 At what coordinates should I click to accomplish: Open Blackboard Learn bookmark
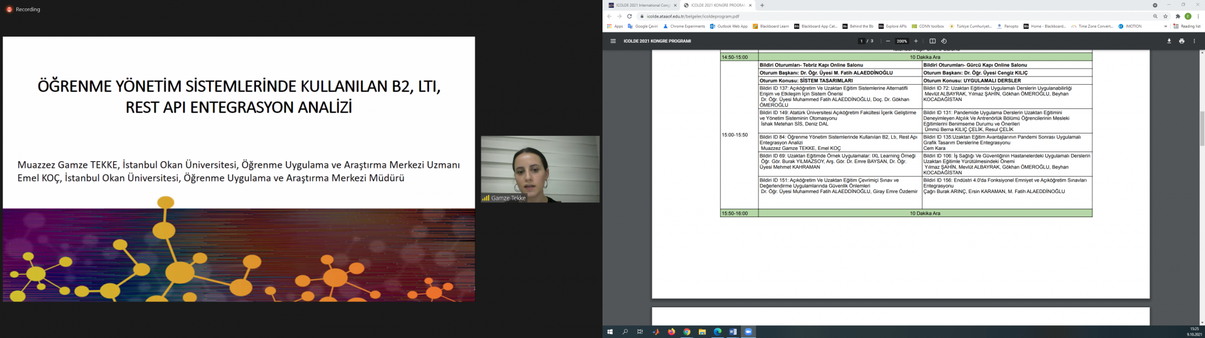click(771, 26)
